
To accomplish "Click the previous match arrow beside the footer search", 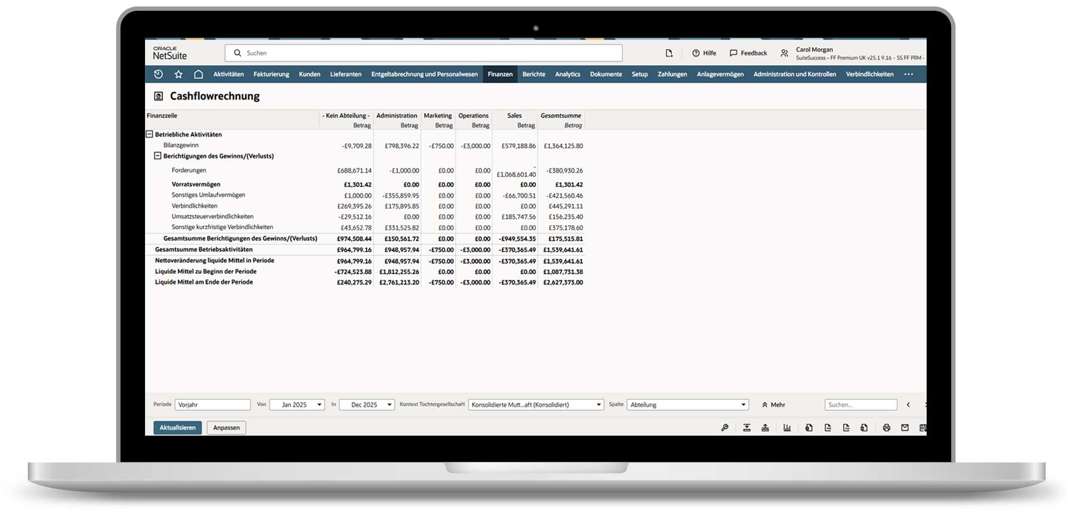I will [908, 405].
